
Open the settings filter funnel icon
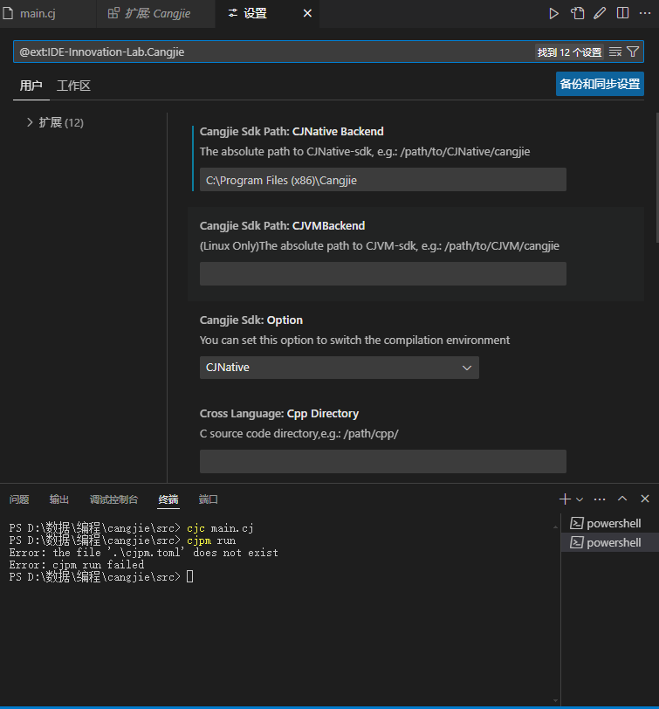[x=634, y=52]
